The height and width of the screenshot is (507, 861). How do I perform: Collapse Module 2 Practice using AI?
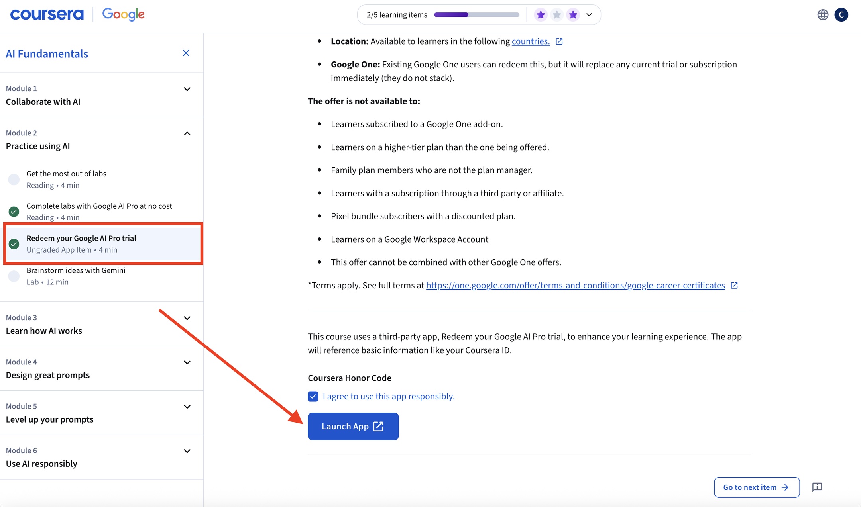click(x=187, y=133)
